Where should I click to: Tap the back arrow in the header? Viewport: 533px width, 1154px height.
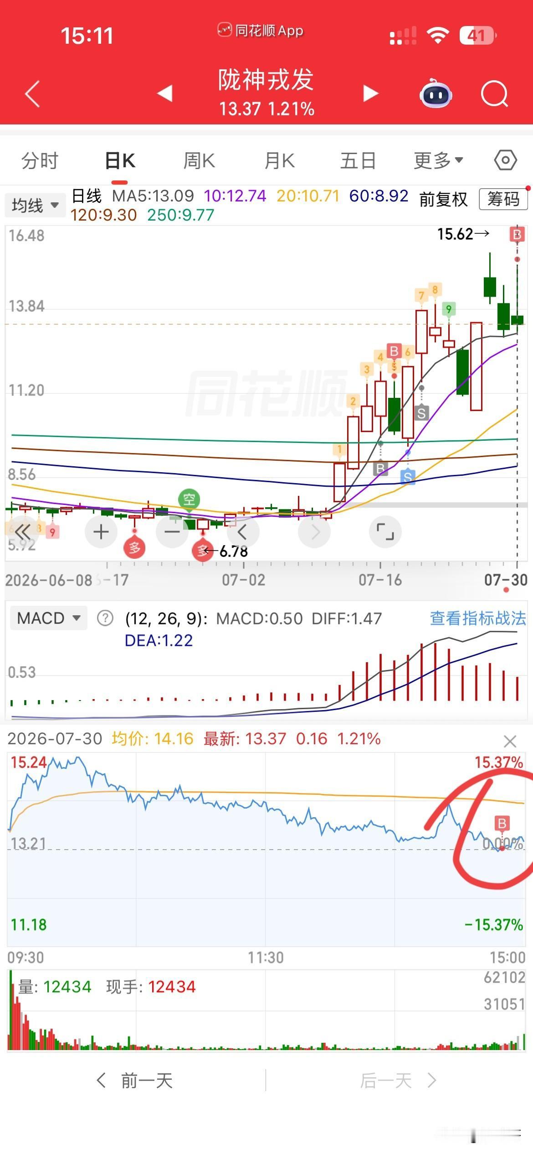[32, 94]
